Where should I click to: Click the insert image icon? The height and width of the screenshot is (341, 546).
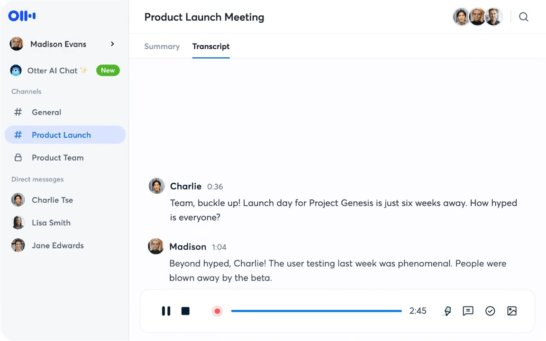(512, 311)
